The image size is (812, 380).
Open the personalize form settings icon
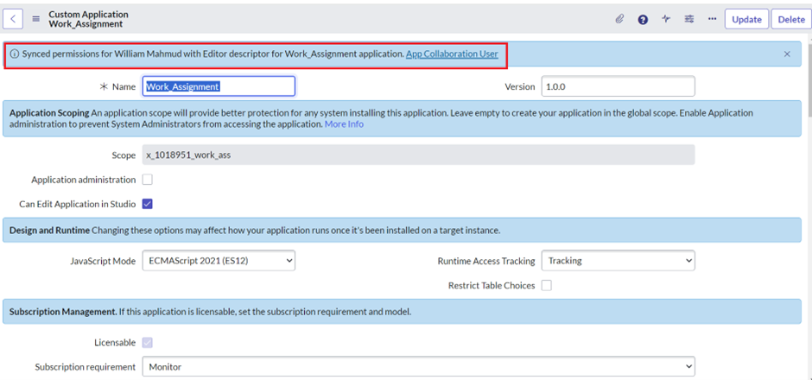coord(688,19)
